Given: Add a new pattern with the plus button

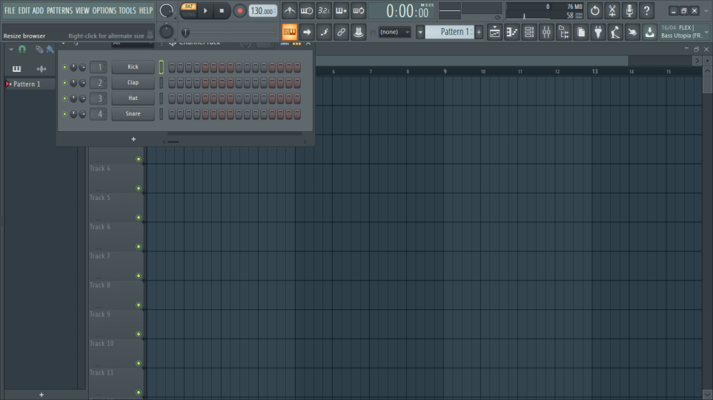Looking at the screenshot, I should 479,32.
